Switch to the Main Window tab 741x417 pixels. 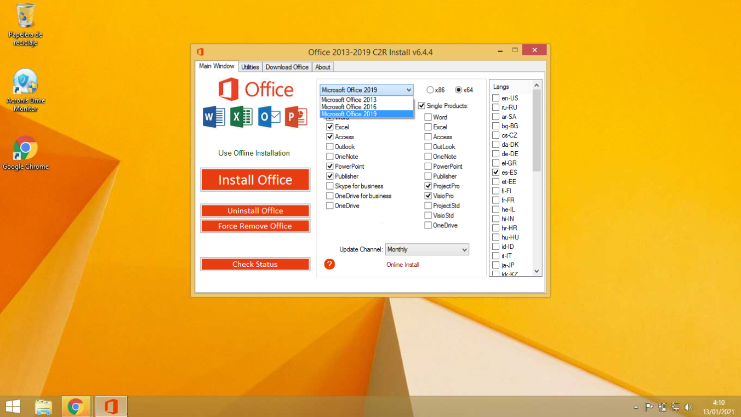(x=216, y=66)
